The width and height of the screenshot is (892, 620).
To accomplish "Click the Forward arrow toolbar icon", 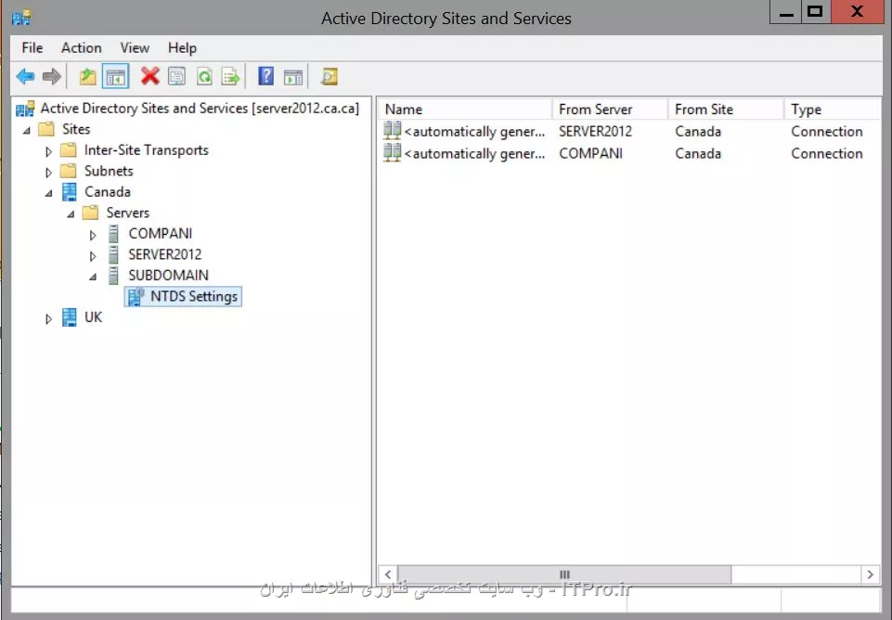I will (52, 76).
